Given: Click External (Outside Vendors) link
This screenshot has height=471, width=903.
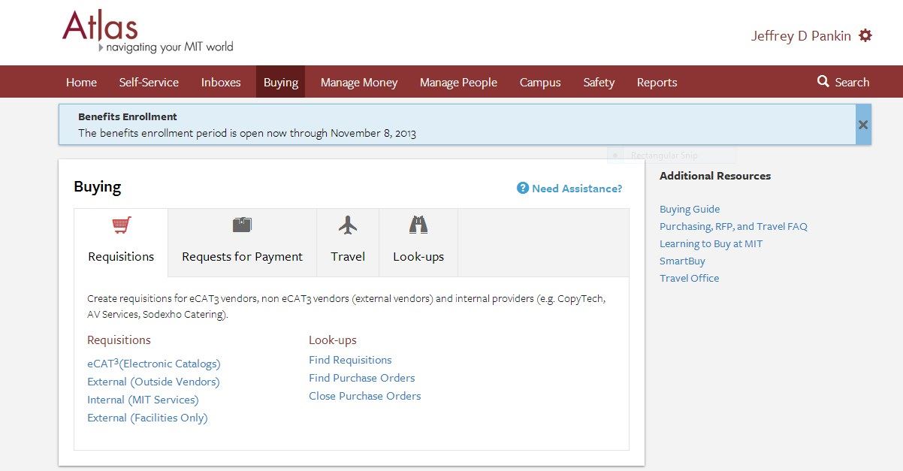Looking at the screenshot, I should (153, 382).
